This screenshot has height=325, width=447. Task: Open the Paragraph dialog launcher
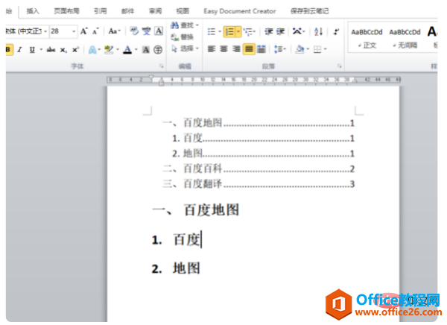pyautogui.click(x=339, y=66)
